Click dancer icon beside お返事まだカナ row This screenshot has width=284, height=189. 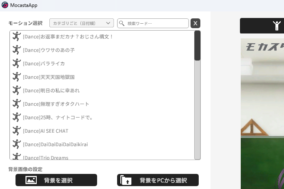tap(16, 36)
